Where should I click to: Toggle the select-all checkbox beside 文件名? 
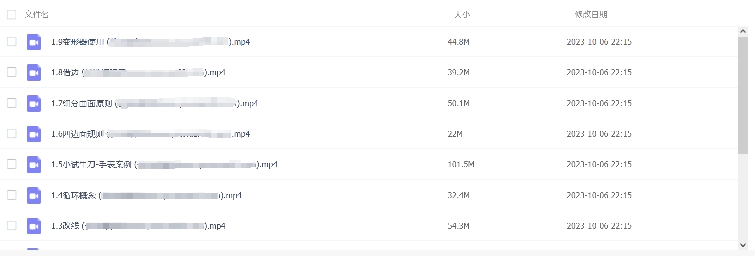[x=11, y=15]
